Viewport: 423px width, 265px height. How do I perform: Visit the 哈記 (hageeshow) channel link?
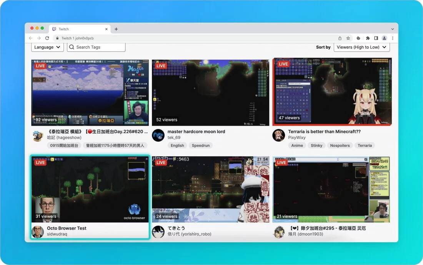(64, 138)
